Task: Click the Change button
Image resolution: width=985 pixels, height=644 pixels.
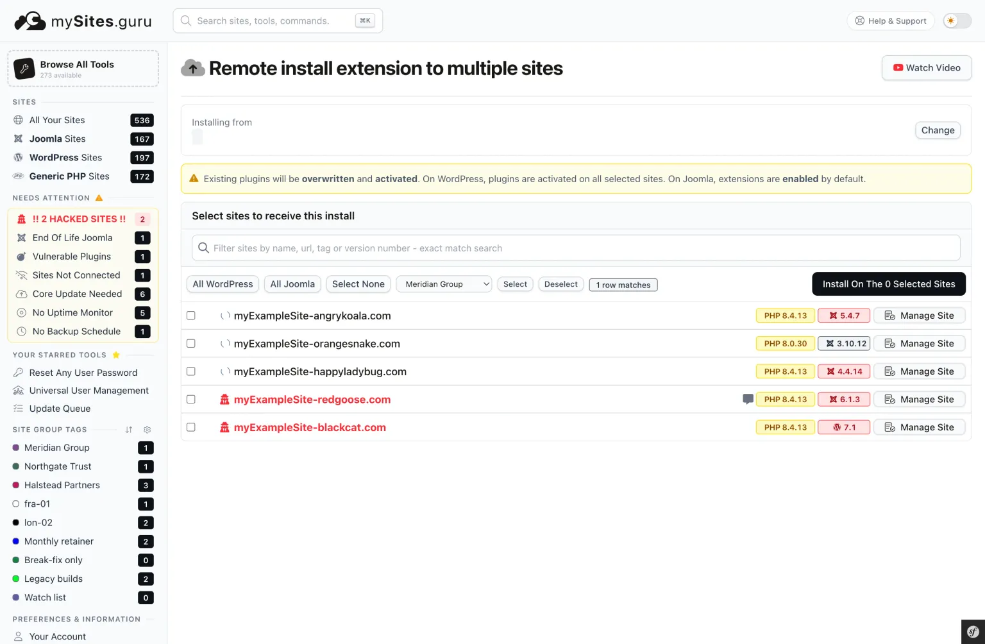Action: 938,130
